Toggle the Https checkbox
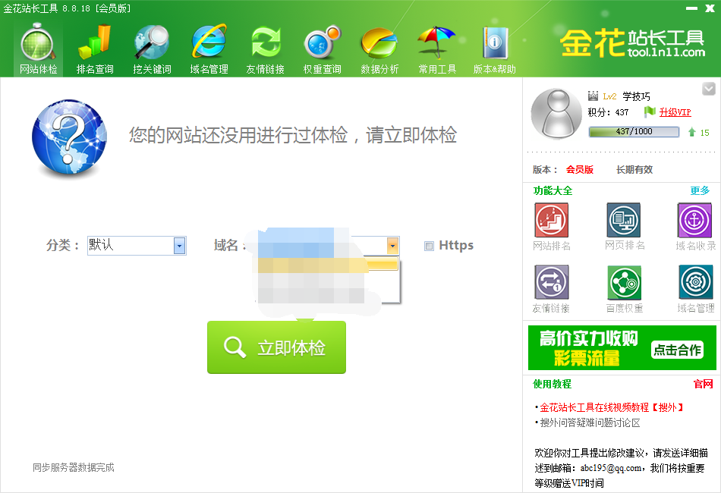This screenshot has width=721, height=493. 429,246
